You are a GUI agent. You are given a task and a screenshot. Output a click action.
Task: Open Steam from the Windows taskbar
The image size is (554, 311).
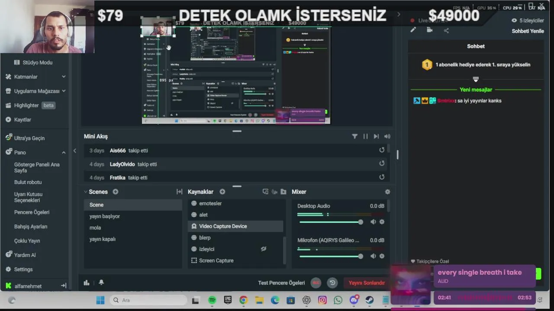point(370,300)
